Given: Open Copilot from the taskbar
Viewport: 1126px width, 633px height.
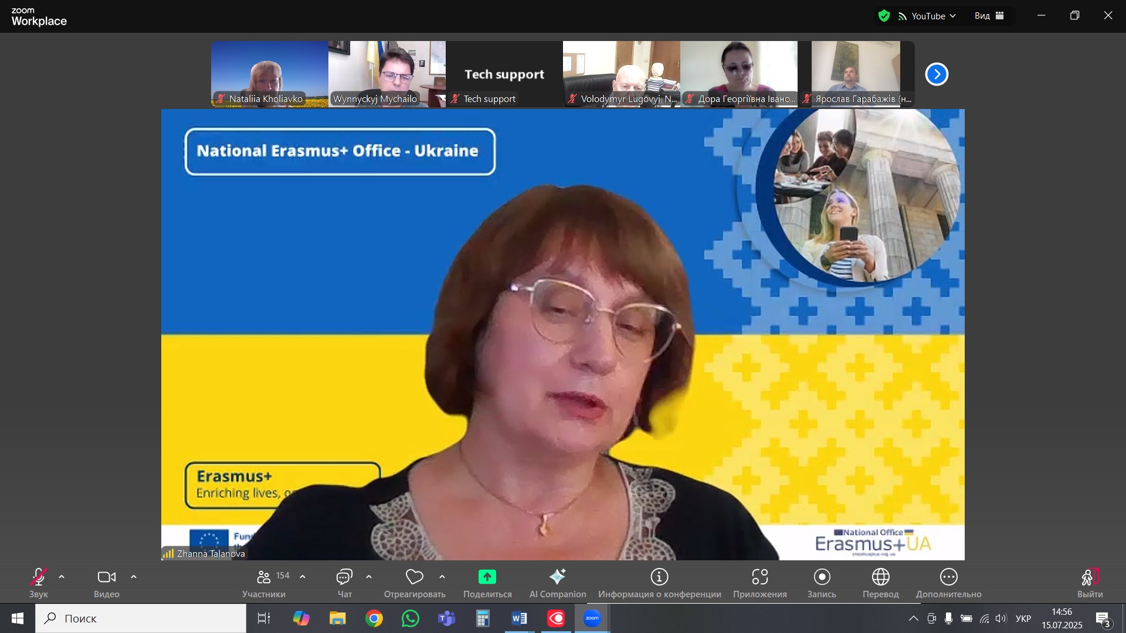Looking at the screenshot, I should (301, 618).
